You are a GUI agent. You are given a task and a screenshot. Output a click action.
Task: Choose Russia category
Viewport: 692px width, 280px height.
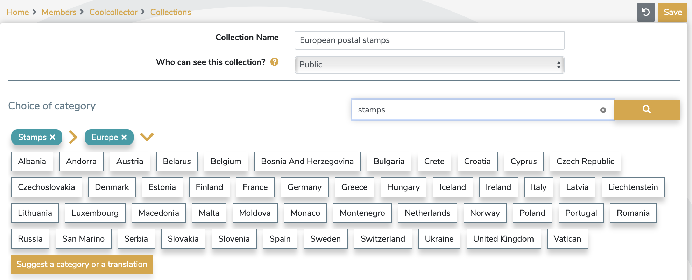click(30, 239)
